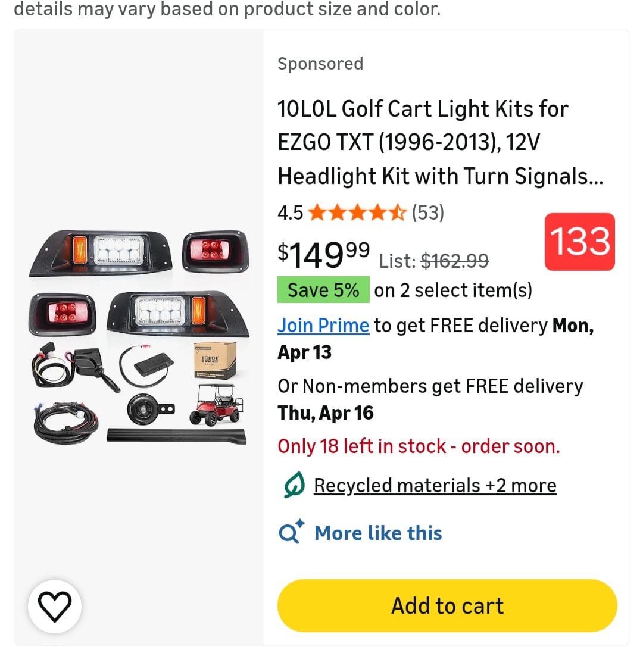Tap the heart wishlist icon
Screen dimensions: 643x647
point(55,607)
